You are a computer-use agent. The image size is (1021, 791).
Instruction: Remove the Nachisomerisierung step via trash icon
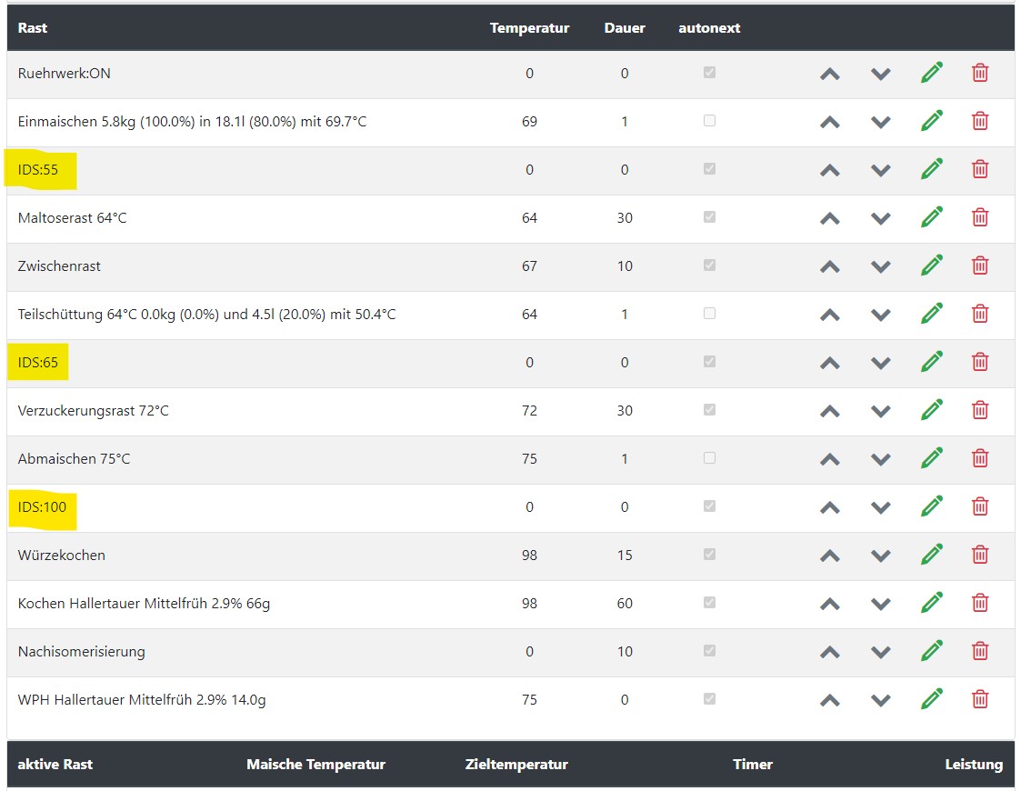(980, 651)
